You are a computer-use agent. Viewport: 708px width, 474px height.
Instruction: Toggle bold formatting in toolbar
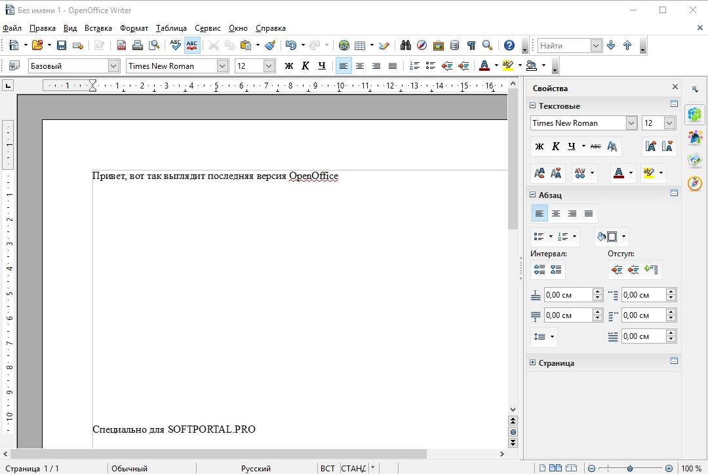coord(288,66)
